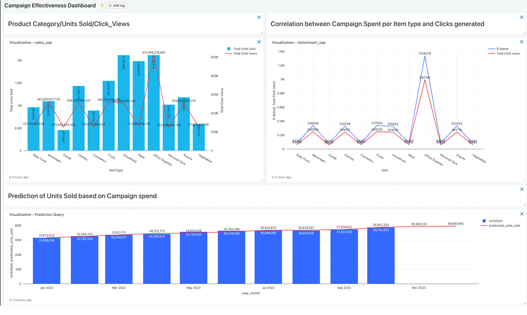Click the dashboard title Campaign Effectiveness Dashboard
This screenshot has width=527, height=315.
click(x=50, y=6)
